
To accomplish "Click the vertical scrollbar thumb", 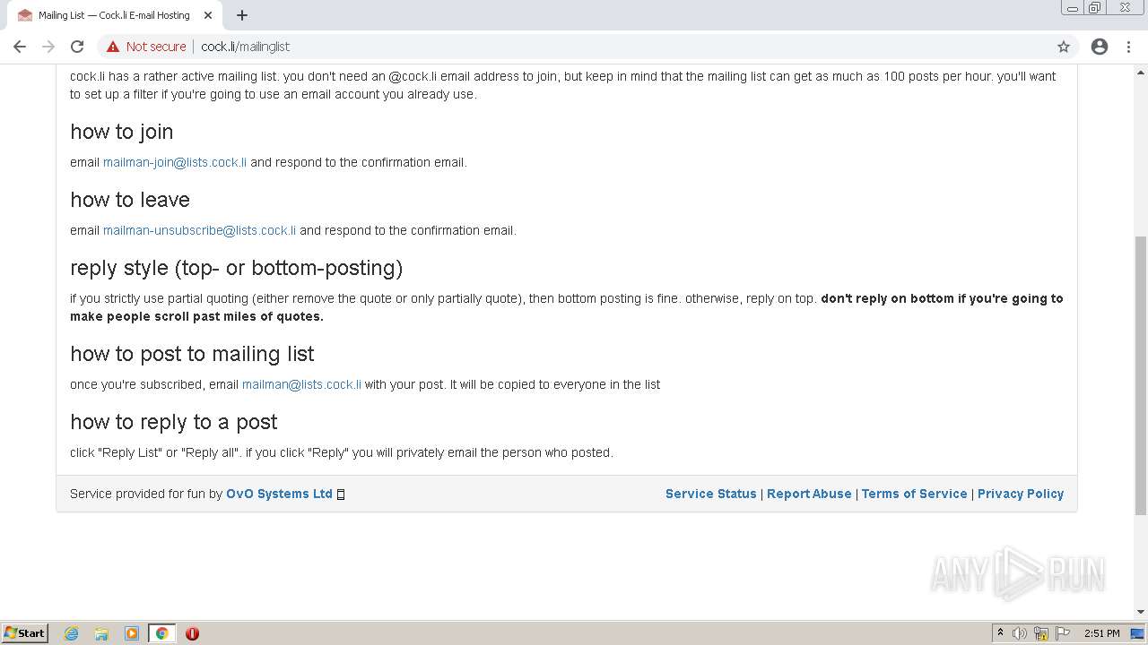I will pos(1141,375).
